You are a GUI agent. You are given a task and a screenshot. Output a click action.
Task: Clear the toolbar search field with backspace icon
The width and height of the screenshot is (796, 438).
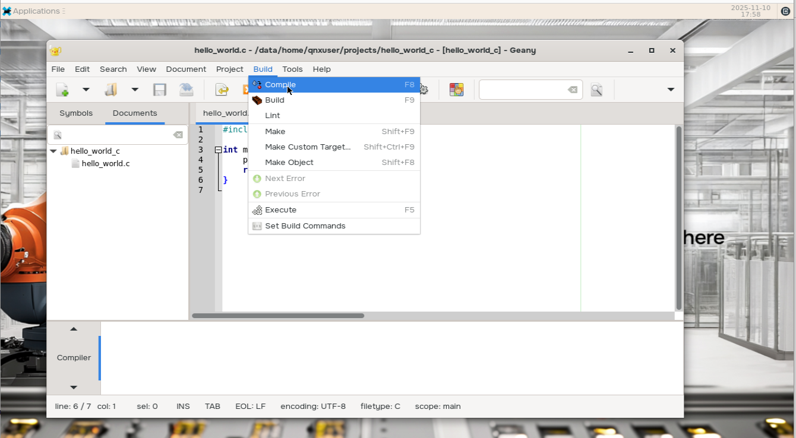click(572, 90)
